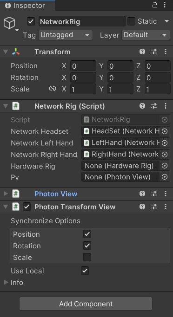Open presets for Network Rig script
The width and height of the screenshot is (173, 317).
[154, 106]
